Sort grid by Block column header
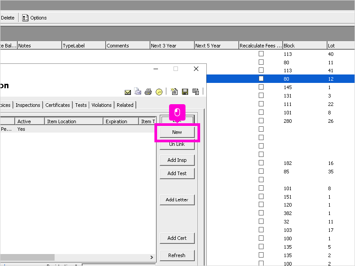The image size is (355, 266). [305, 46]
